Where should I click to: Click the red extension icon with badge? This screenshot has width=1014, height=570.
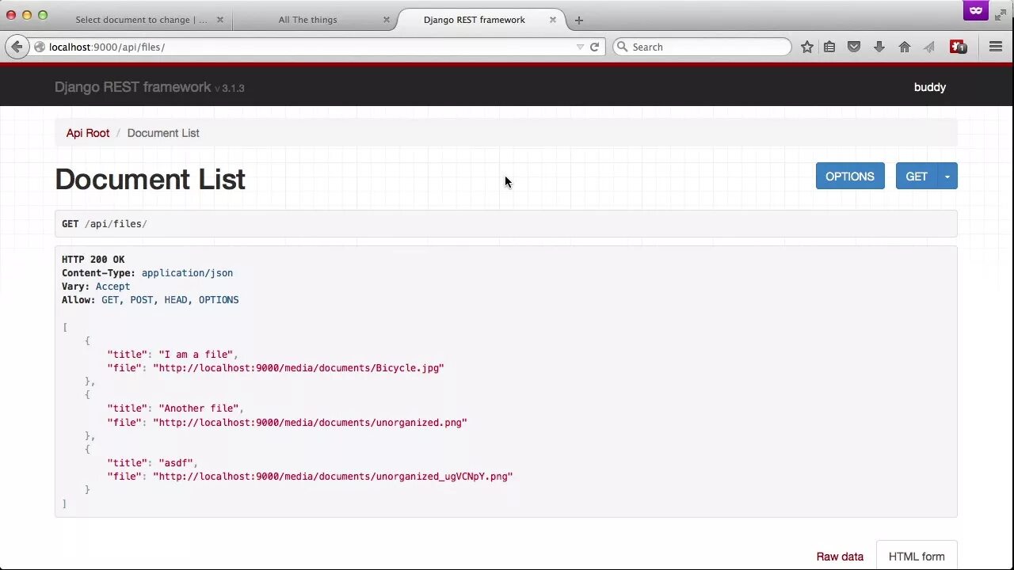click(x=958, y=47)
